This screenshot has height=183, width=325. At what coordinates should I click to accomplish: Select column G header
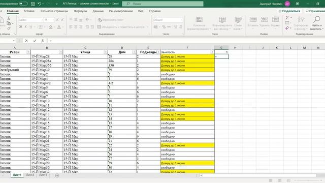point(221,48)
